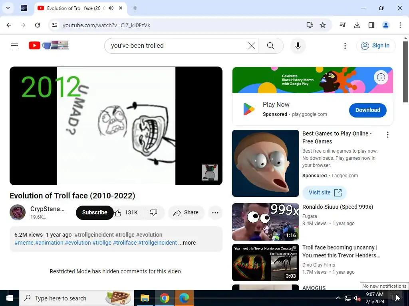Open the notifications center icon
The width and height of the screenshot is (409, 306).
point(396,298)
